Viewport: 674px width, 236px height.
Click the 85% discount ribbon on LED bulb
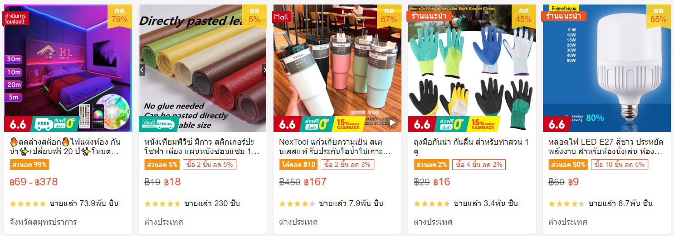(659, 16)
